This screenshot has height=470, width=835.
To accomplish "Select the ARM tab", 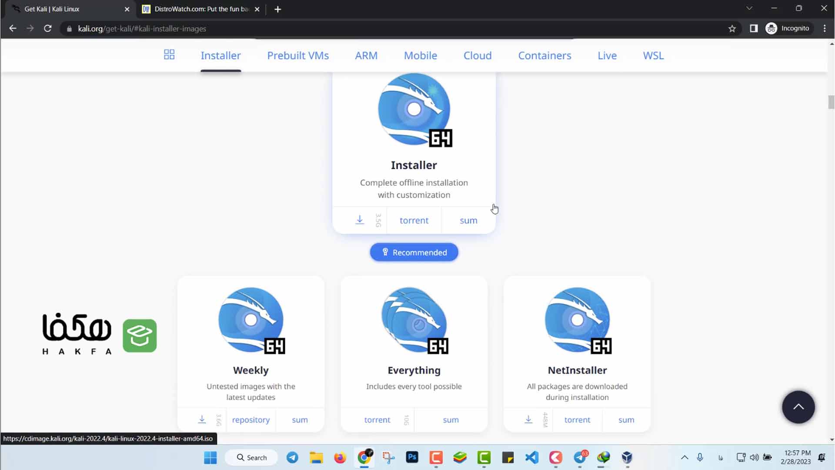I will point(366,56).
